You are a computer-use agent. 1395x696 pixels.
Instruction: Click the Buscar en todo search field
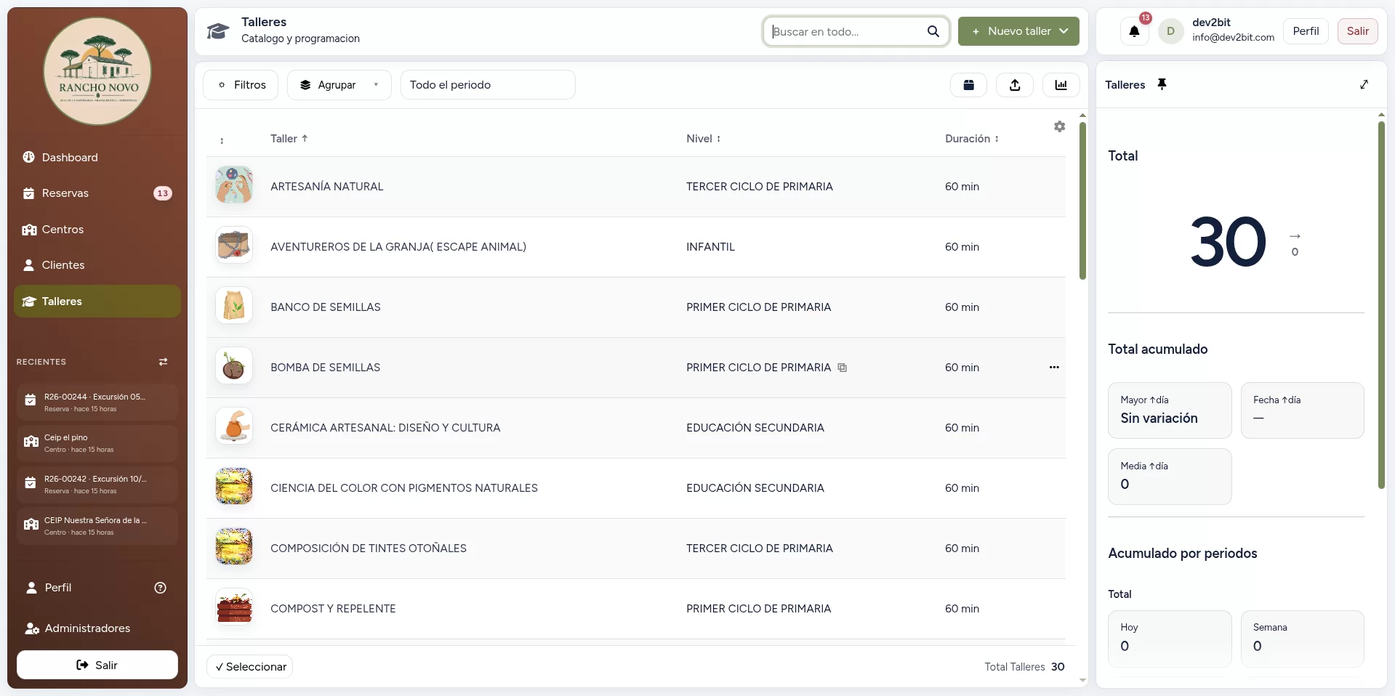pyautogui.click(x=856, y=31)
